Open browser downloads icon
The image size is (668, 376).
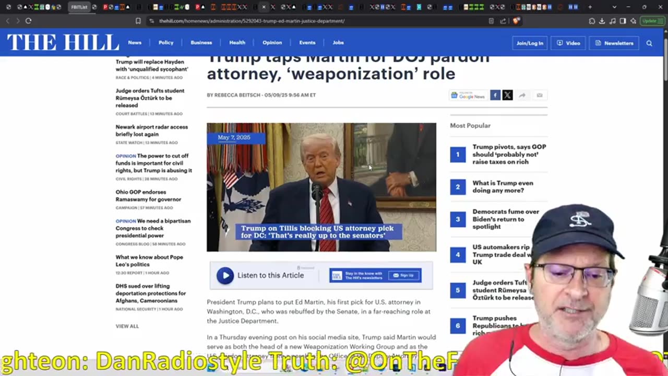click(602, 21)
